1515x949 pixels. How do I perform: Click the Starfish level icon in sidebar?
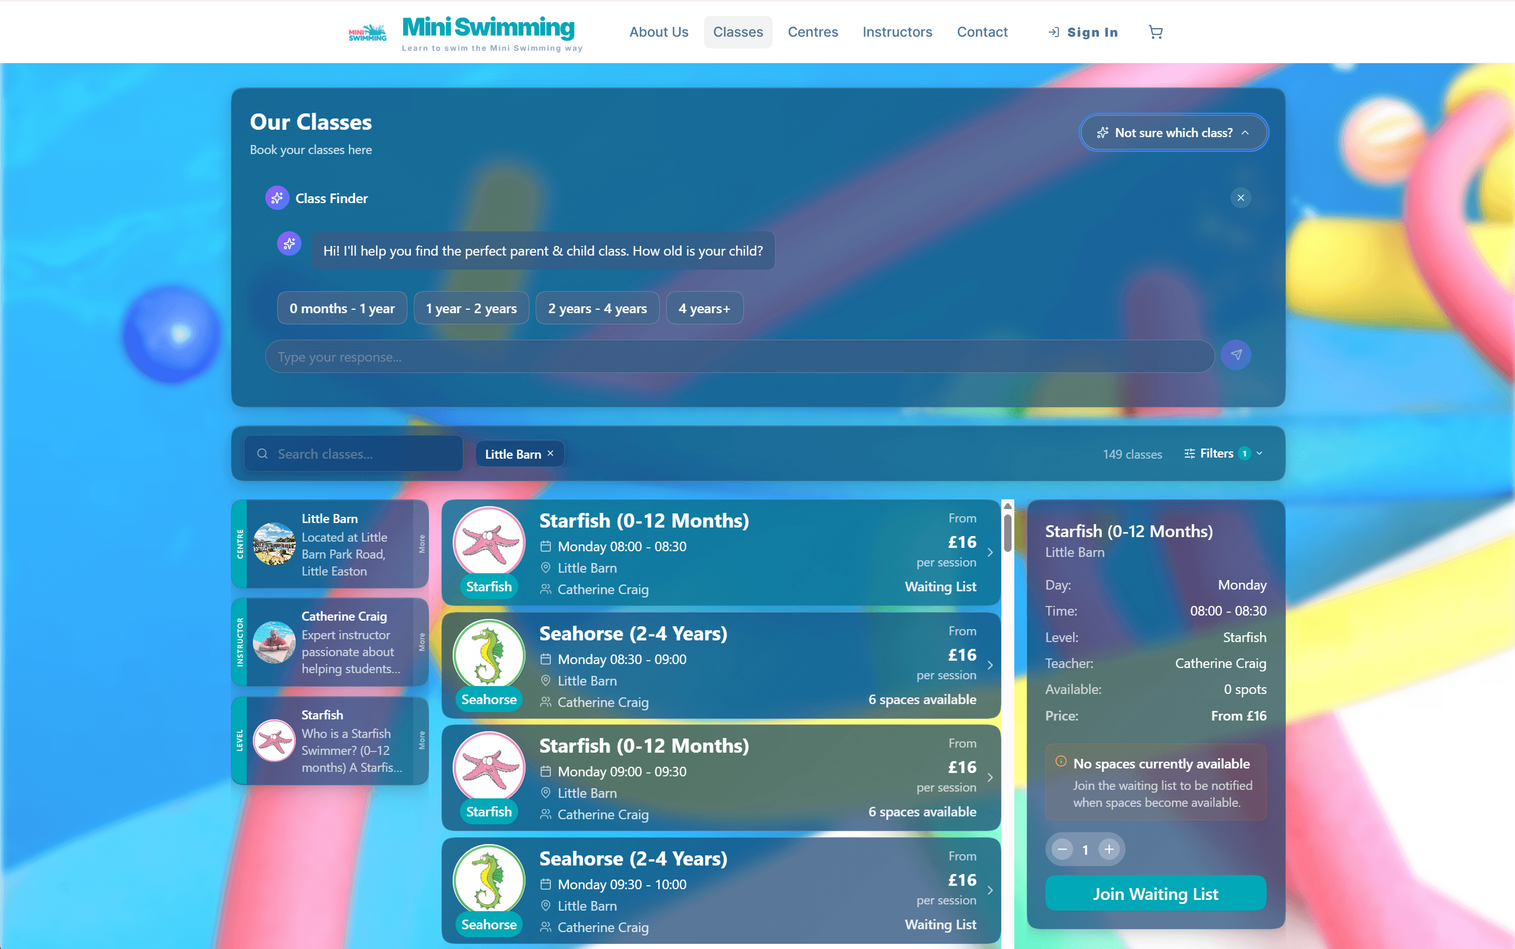click(x=274, y=740)
